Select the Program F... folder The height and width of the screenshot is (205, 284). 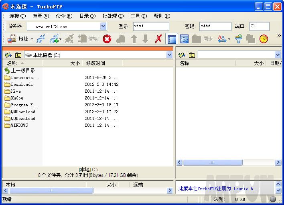coord(21,105)
